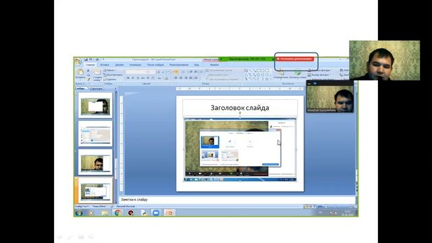
Task: Switch to the Главная ribbon tab
Action: point(90,65)
